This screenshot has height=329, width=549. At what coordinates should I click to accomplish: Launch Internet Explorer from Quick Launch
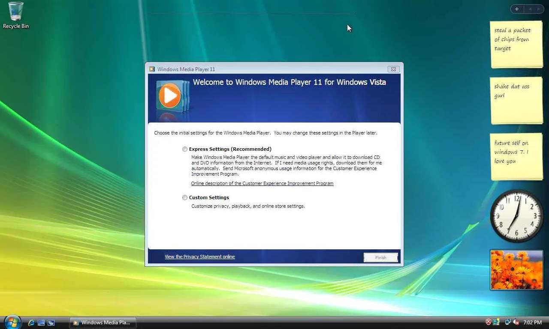click(x=31, y=323)
